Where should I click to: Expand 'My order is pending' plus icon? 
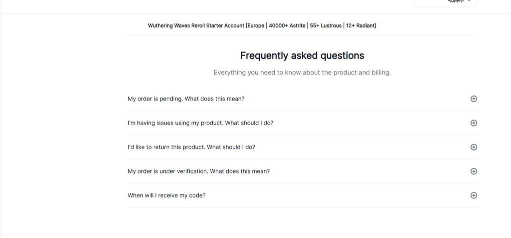(474, 99)
